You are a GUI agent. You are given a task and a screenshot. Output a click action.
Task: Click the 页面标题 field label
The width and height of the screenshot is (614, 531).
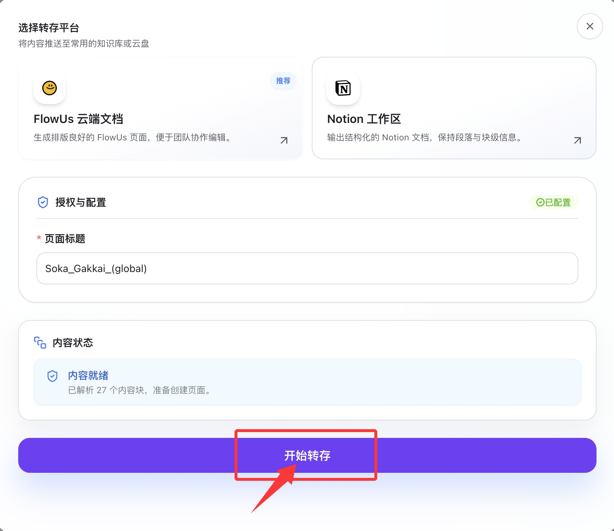coord(65,239)
